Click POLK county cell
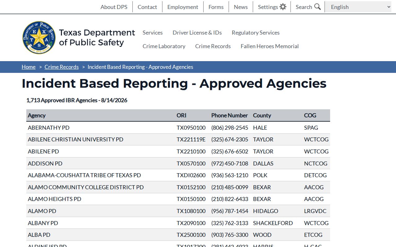This screenshot has width=396, height=247. [260, 175]
